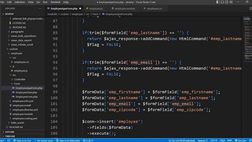Click the errors and warnings counter
Image resolution: width=252 pixels, height=142 pixels.
[88, 140]
